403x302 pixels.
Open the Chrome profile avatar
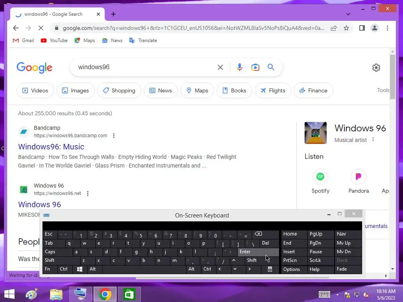[375, 28]
